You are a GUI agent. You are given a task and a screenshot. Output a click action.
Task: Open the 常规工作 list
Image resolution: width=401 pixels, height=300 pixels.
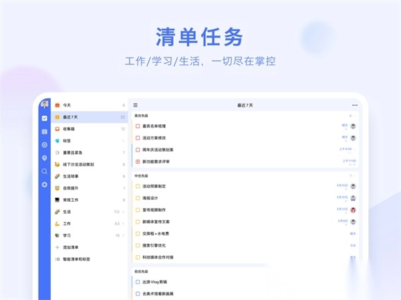[90, 200]
